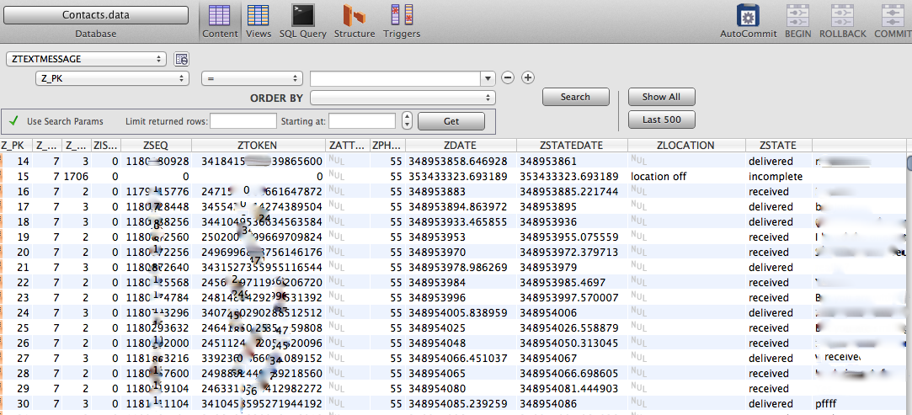Select the 'incomplete' state cell
The image size is (912, 415).
tap(776, 176)
